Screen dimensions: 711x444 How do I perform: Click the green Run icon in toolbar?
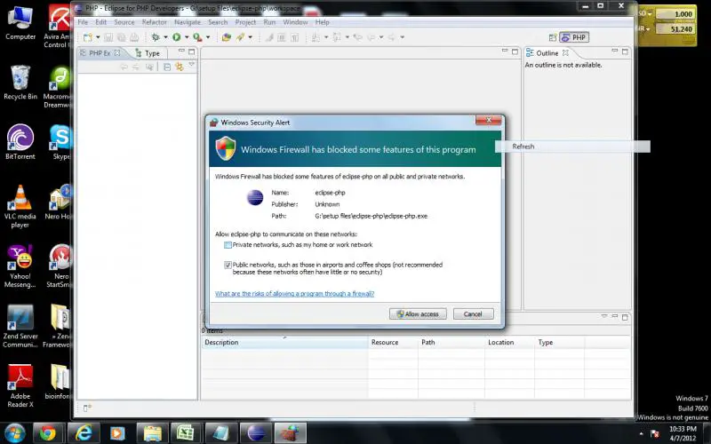pos(176,37)
